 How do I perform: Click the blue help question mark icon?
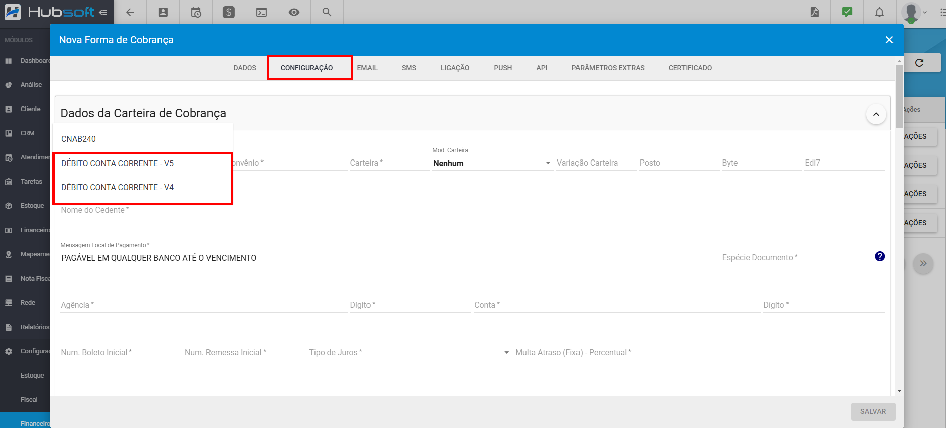(x=880, y=256)
